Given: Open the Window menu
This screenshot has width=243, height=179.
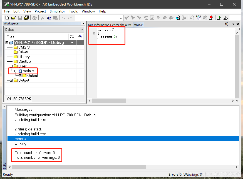Looking at the screenshot, I should (x=88, y=11).
